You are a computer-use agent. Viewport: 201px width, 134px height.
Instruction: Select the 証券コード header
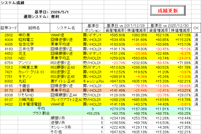point(9,28)
